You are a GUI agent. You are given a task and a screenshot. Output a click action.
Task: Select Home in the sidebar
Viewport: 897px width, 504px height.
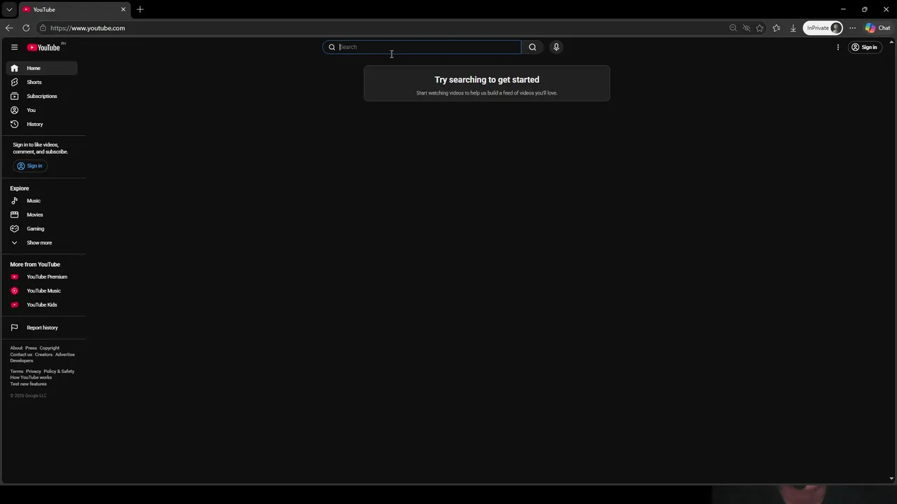[42, 68]
